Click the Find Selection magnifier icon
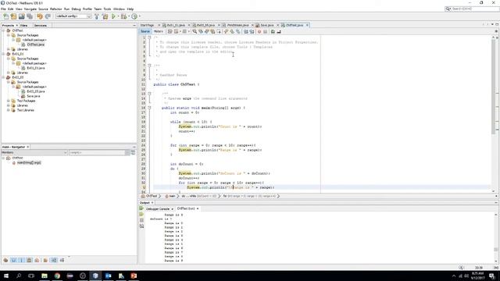Screen dimensions: 500x281 pyautogui.click(x=195, y=31)
